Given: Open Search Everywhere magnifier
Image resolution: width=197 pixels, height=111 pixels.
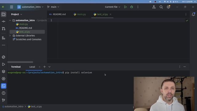Looking at the screenshot, I should [161, 7].
